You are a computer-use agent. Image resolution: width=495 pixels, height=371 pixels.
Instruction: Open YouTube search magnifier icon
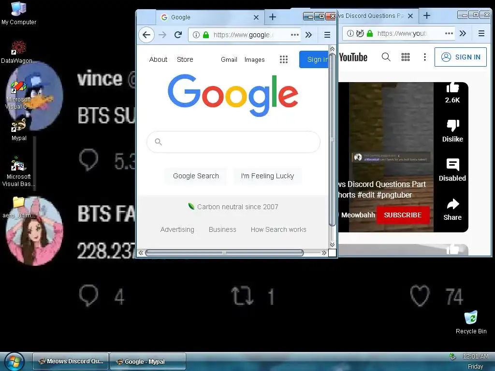[386, 57]
